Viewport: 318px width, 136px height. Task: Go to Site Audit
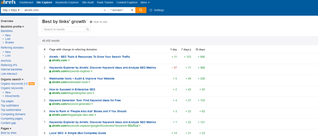click(x=88, y=2)
